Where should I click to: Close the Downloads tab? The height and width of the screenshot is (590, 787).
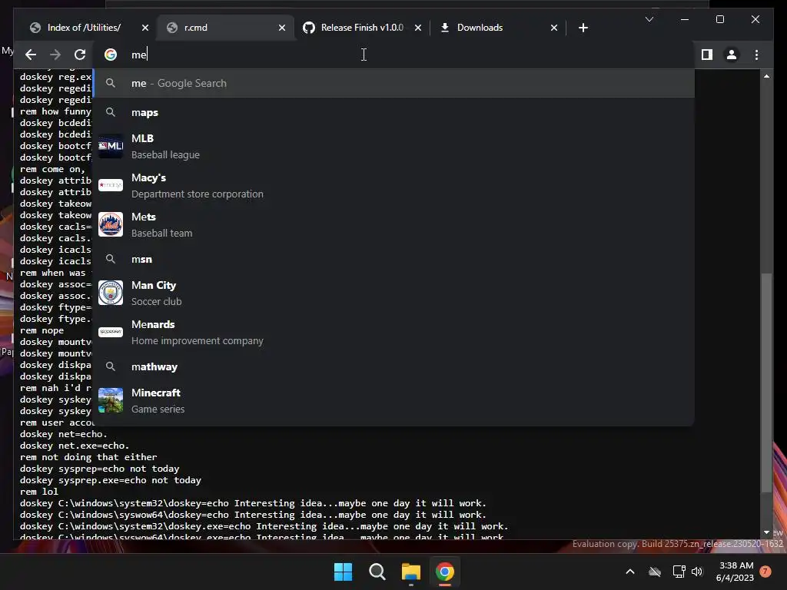[554, 28]
